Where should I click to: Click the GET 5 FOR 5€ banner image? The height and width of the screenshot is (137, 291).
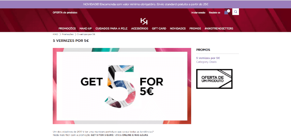(122, 86)
